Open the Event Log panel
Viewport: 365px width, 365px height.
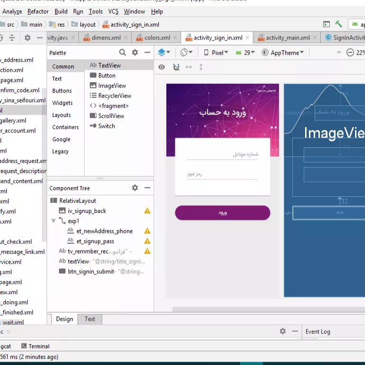coord(318,331)
